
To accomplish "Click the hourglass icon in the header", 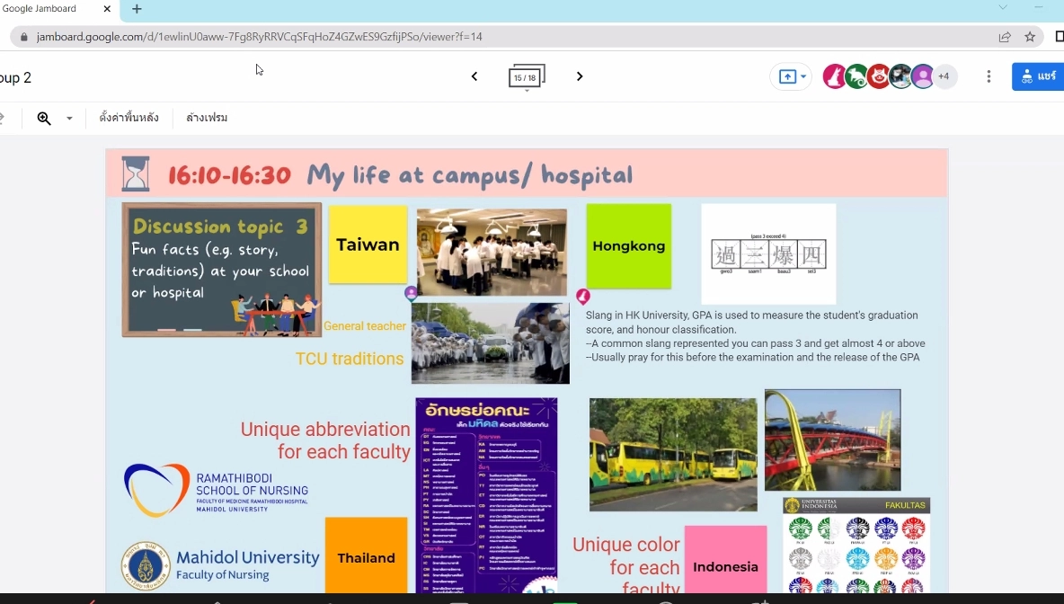I will point(135,173).
